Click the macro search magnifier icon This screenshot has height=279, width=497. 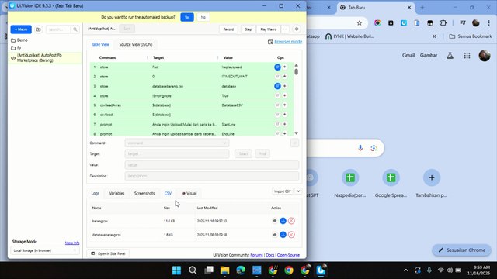point(75,29)
